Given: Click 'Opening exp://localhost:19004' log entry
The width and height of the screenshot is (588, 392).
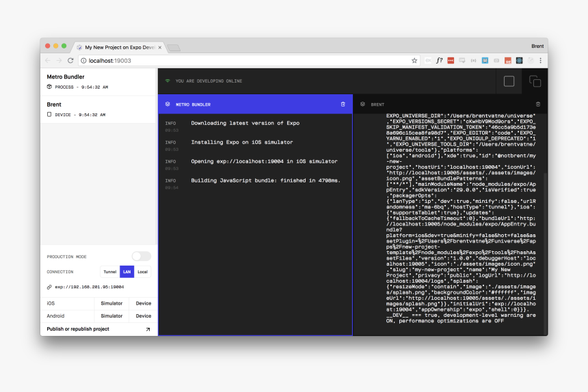Looking at the screenshot, I should (264, 161).
